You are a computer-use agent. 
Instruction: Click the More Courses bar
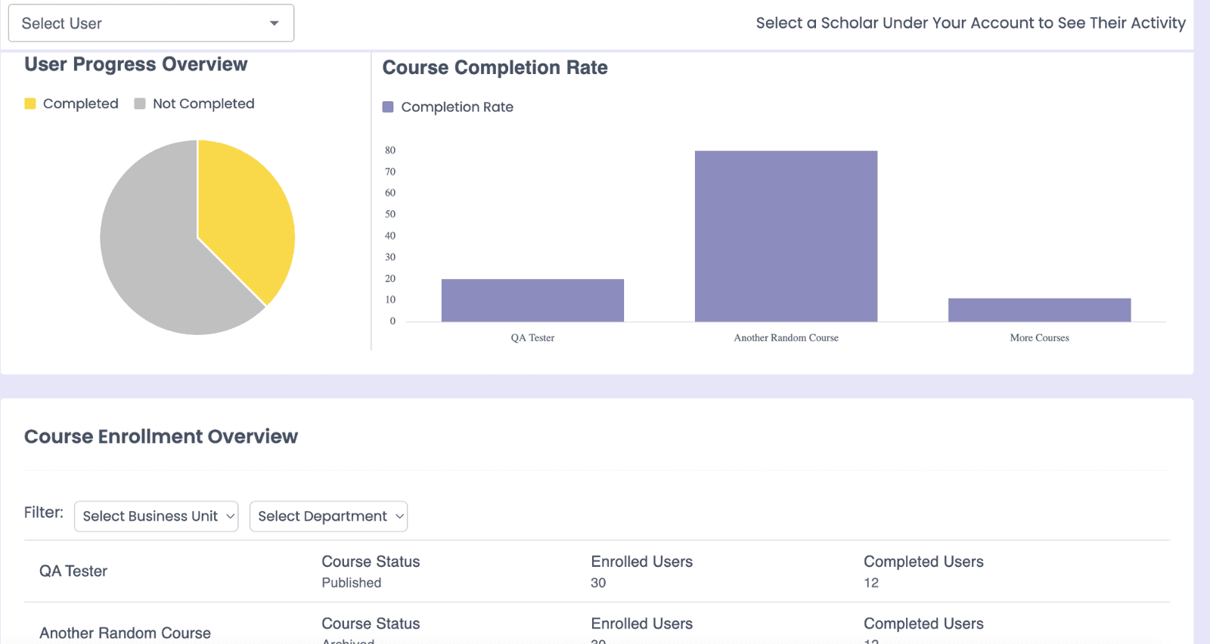pyautogui.click(x=1039, y=310)
